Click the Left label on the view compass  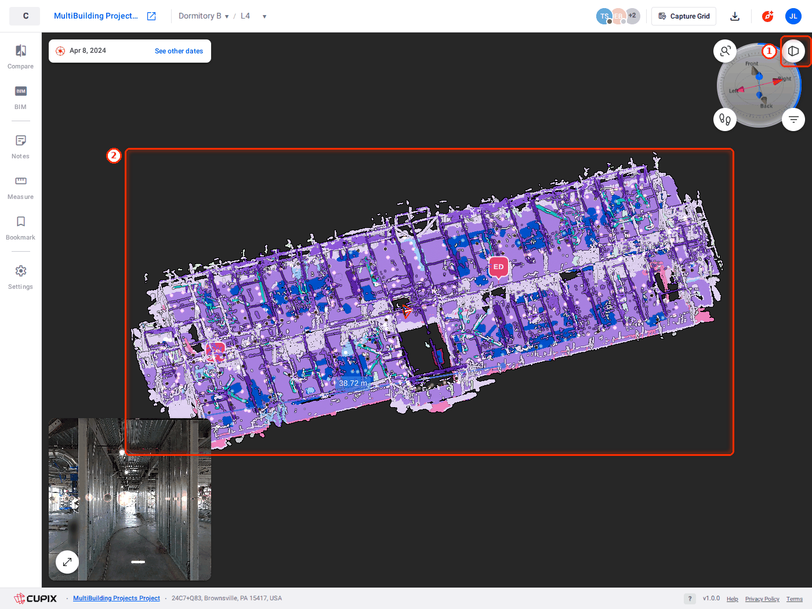coord(734,91)
